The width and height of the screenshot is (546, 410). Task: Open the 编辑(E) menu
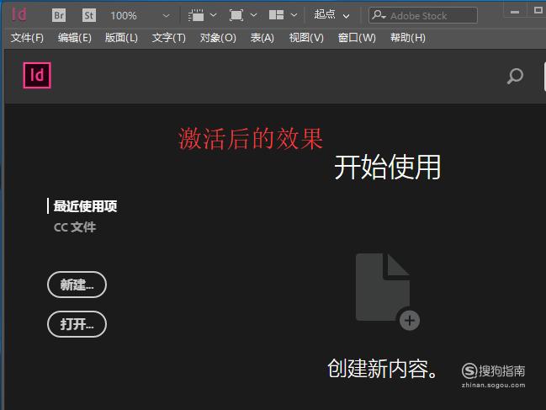coord(75,38)
